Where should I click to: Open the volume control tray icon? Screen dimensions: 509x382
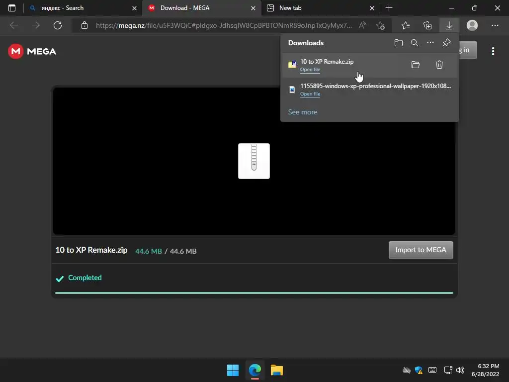pyautogui.click(x=460, y=370)
